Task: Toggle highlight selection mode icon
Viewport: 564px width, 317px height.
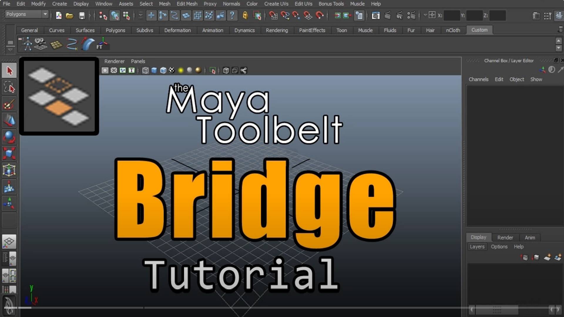Action: point(257,15)
